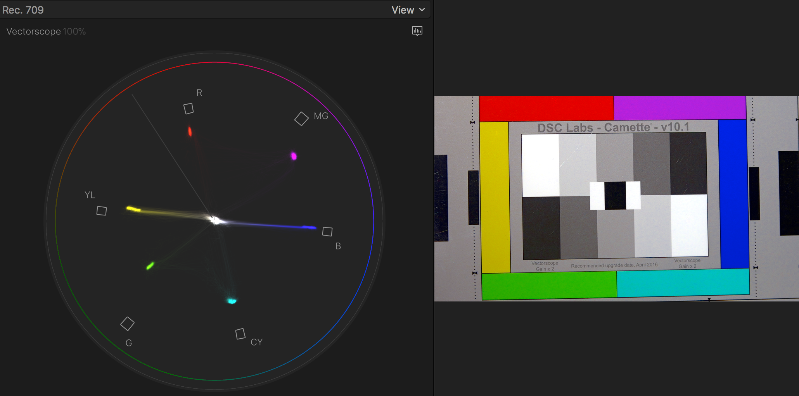Viewport: 799px width, 396px height.
Task: Click the R red target box
Action: (x=189, y=108)
